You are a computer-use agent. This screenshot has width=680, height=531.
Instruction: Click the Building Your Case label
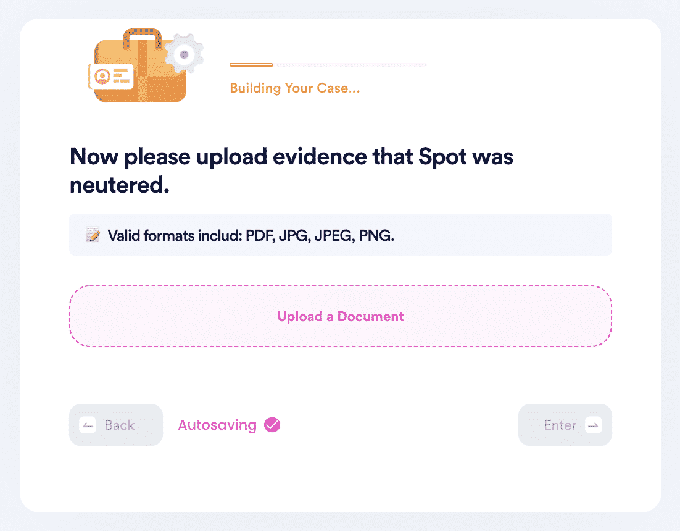pyautogui.click(x=295, y=88)
